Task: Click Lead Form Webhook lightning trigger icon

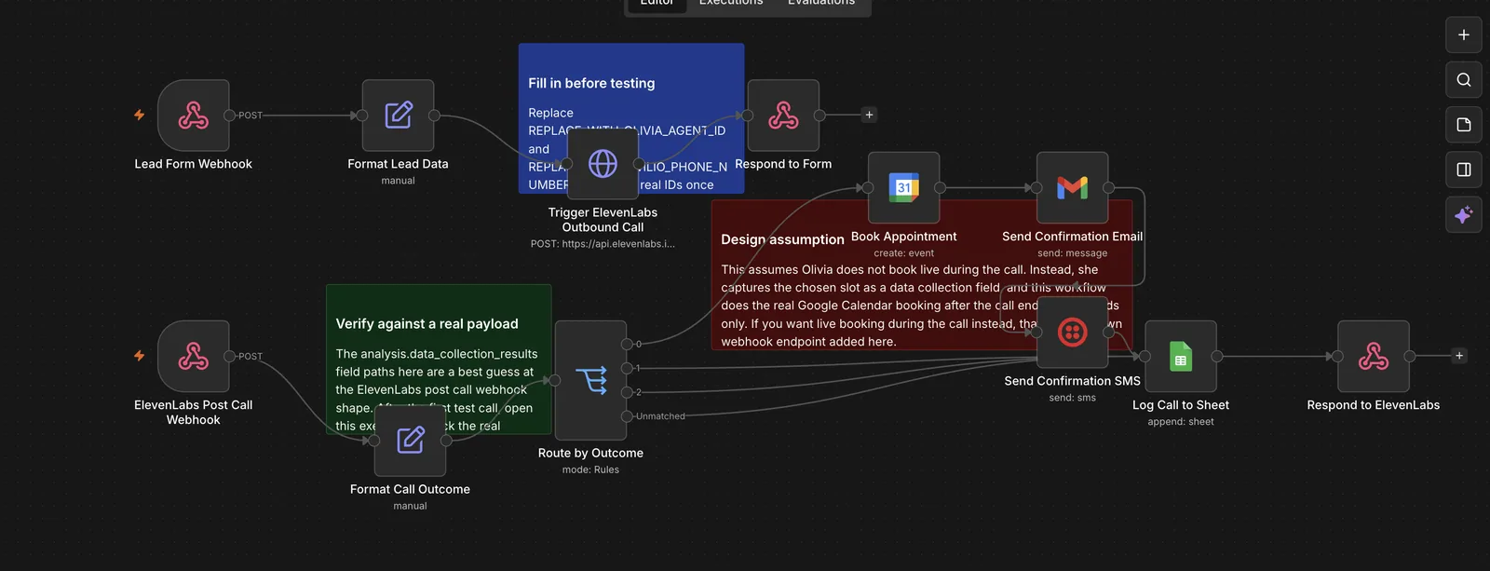Action: pos(140,115)
